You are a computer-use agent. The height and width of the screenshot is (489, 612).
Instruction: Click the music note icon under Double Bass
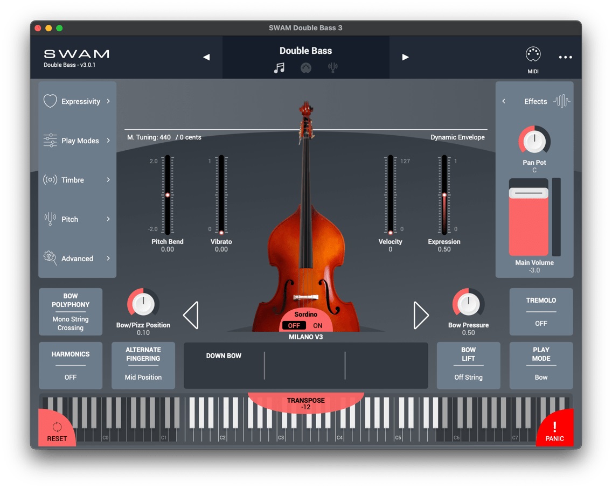279,68
